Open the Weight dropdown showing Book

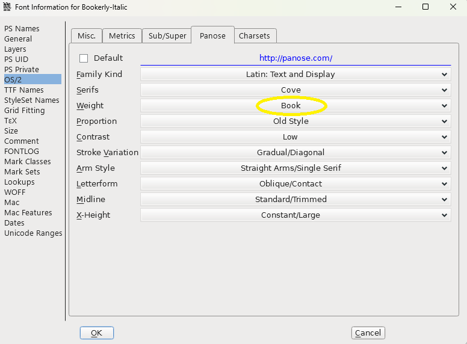point(295,106)
